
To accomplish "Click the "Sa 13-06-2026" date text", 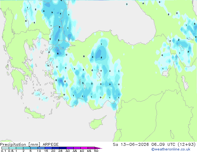I will pos(131,145).
